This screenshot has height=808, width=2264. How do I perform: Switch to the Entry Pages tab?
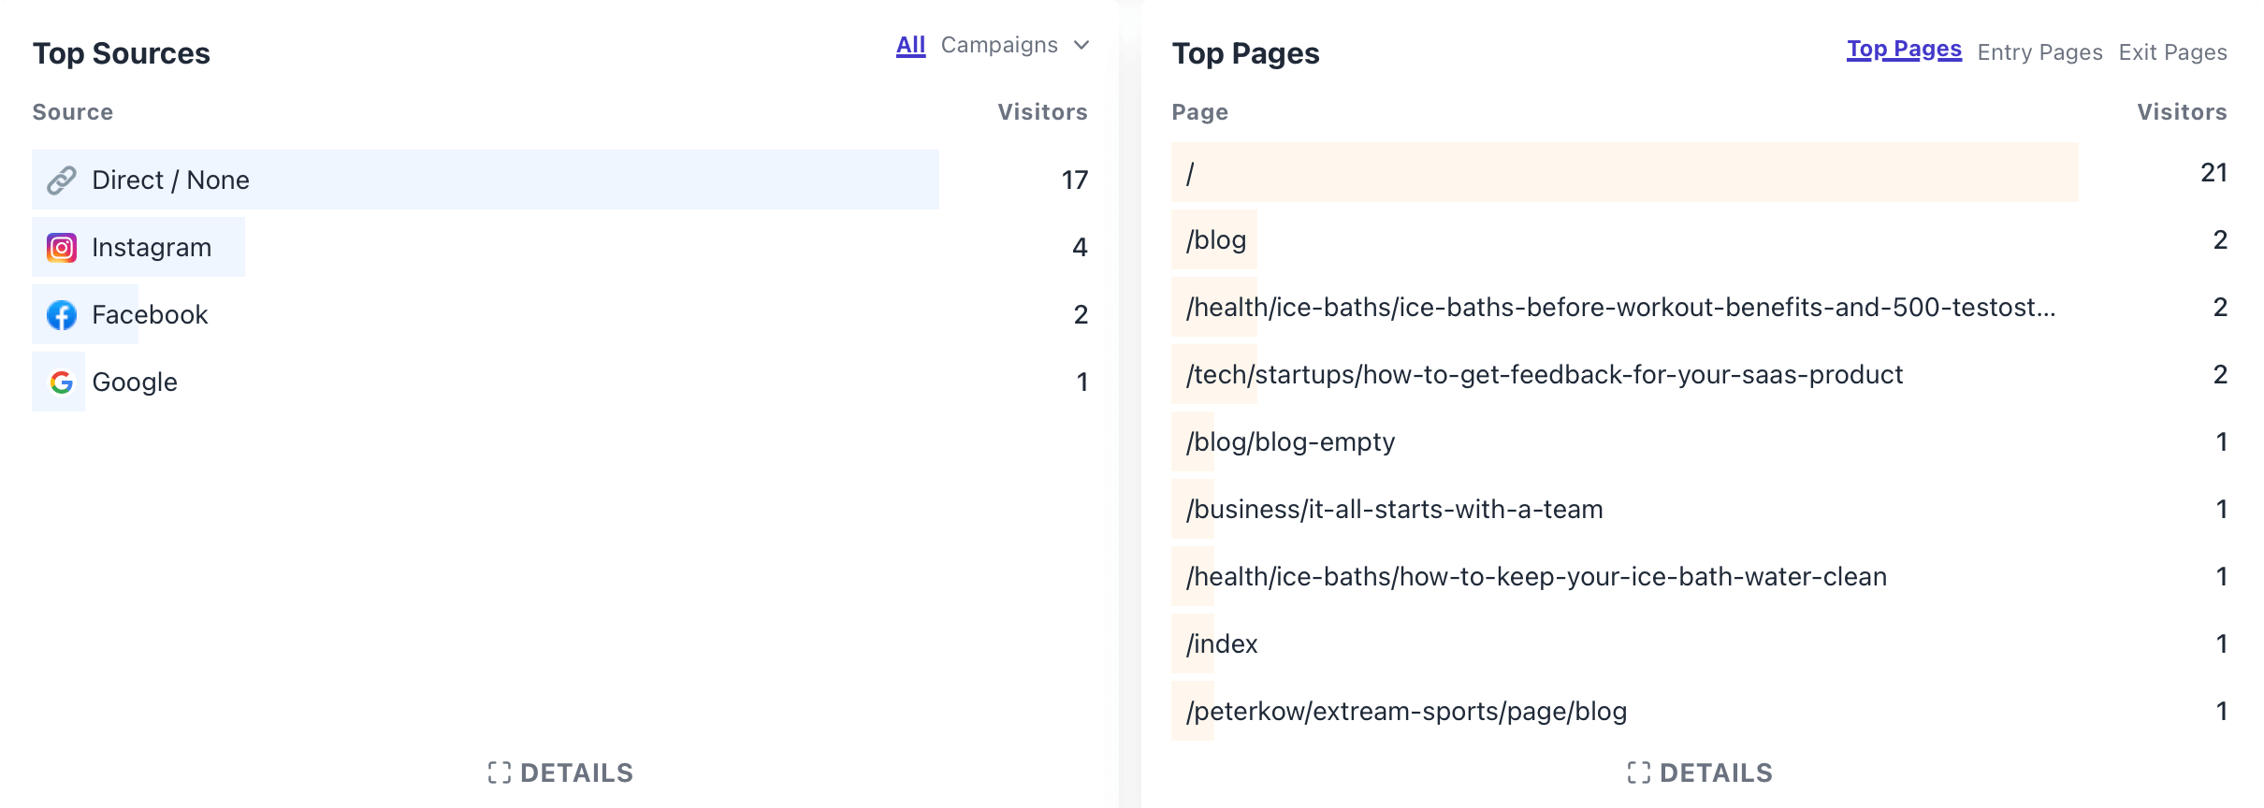[x=2039, y=52]
